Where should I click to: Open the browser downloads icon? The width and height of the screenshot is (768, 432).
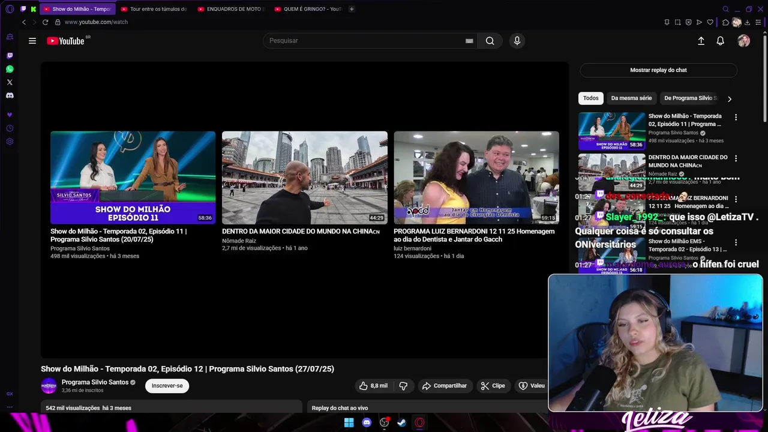click(747, 22)
